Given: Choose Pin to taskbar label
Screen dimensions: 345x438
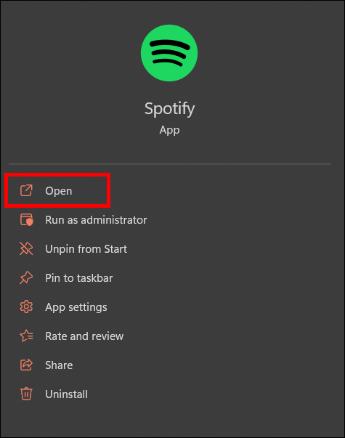Looking at the screenshot, I should click(79, 278).
